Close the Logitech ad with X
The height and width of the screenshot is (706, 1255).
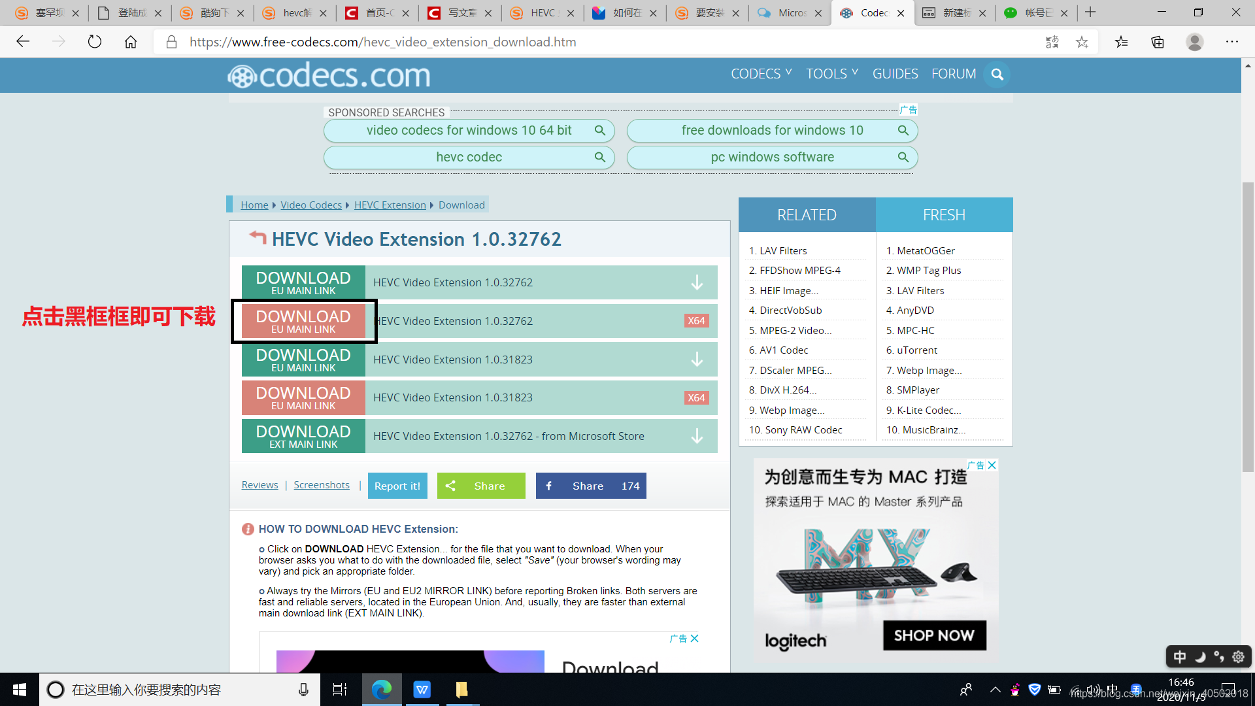(992, 465)
